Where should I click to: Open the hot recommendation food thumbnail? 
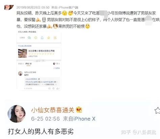tap(23, 53)
